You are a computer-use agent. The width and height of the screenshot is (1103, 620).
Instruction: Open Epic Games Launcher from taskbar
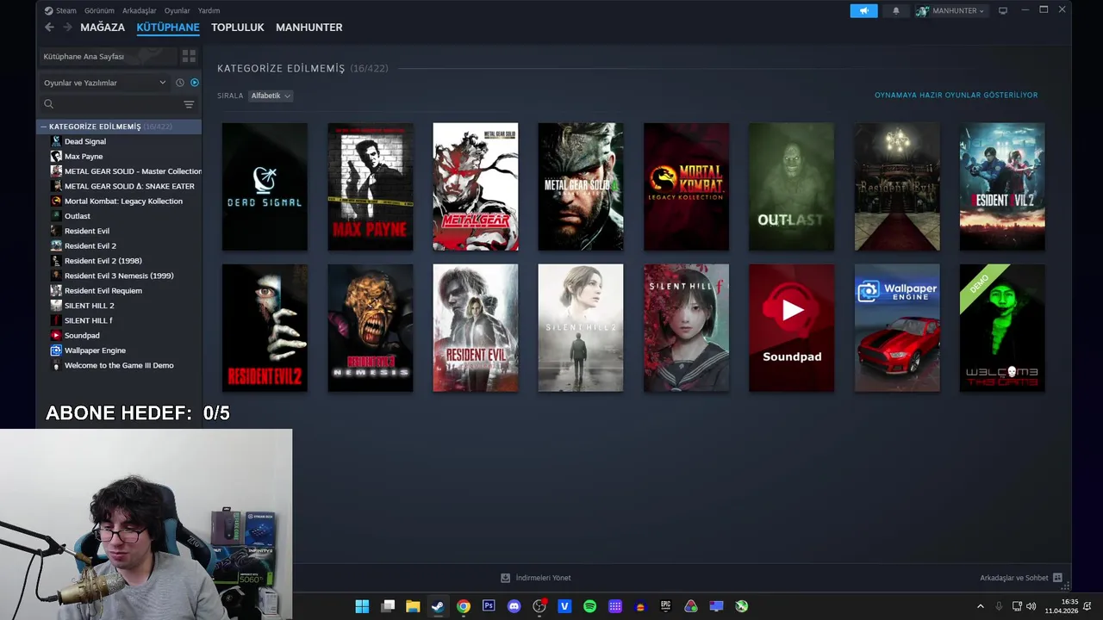665,606
